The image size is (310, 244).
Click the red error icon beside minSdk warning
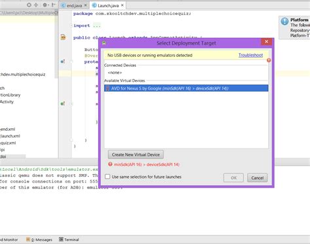[x=111, y=164]
